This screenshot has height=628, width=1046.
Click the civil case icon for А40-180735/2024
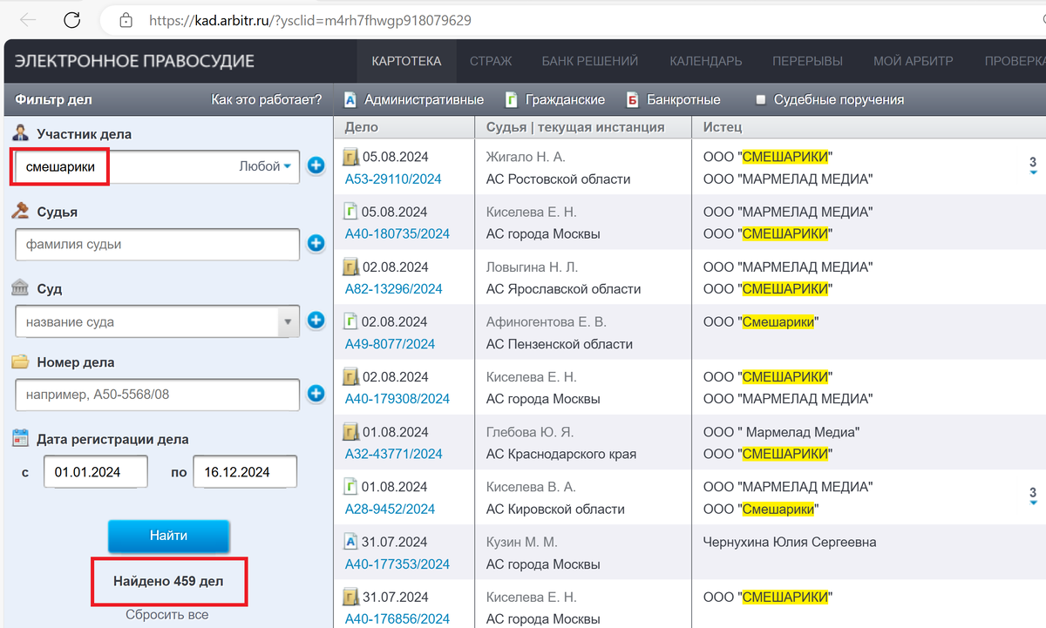tap(351, 213)
